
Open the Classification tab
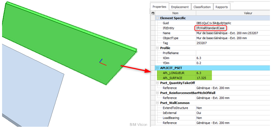[x=202, y=7]
